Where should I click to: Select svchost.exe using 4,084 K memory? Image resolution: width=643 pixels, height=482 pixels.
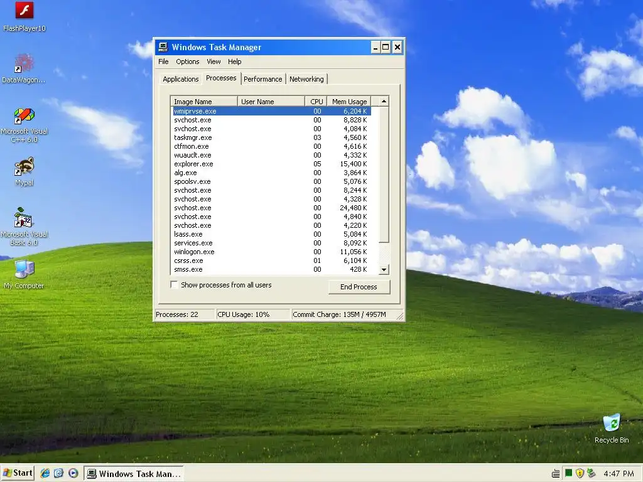271,129
